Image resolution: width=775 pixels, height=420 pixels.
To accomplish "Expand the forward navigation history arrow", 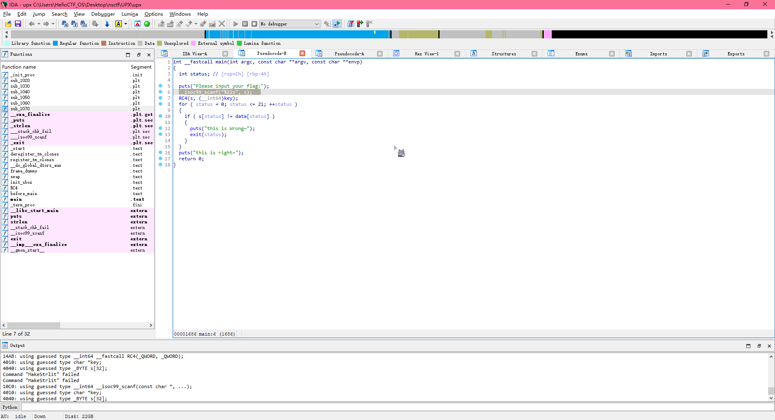I will pos(53,24).
